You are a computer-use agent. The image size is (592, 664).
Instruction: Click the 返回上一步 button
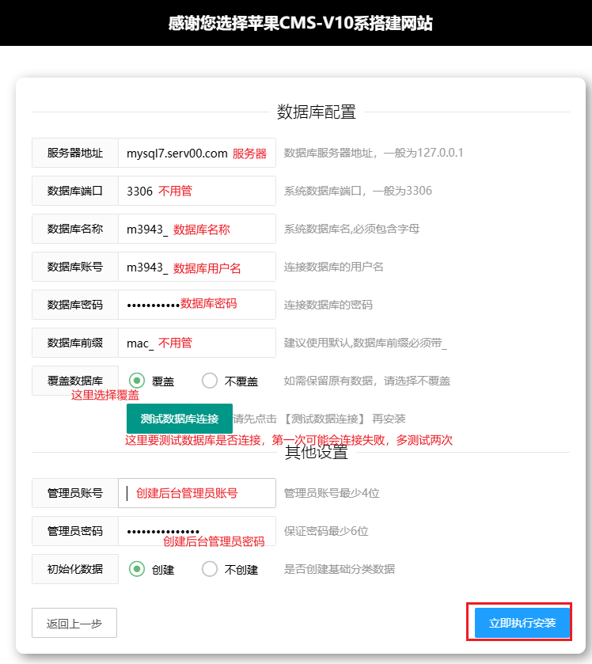pos(74,623)
